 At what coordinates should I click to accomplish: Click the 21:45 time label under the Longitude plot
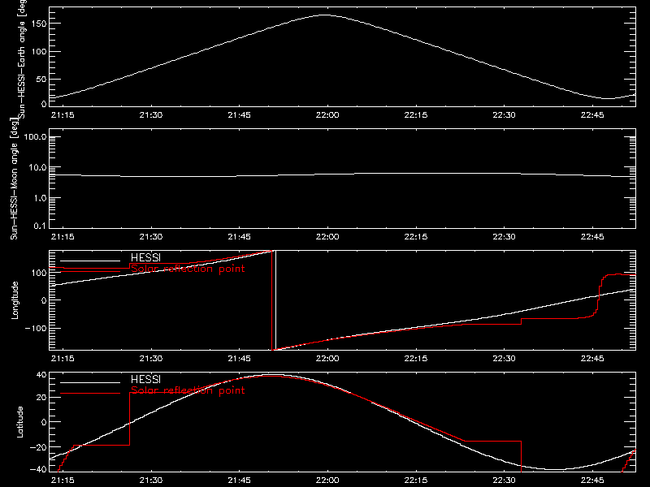tap(239, 358)
